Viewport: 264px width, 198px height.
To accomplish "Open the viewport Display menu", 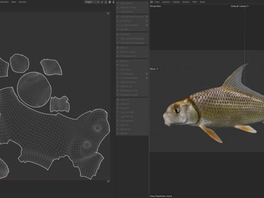I will tap(176, 2).
